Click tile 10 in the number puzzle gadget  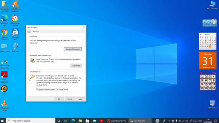point(206,84)
